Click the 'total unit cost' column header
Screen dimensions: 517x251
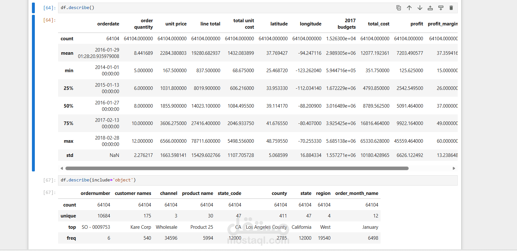point(244,24)
